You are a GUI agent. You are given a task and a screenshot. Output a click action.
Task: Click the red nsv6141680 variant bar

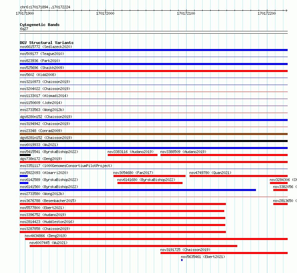(150, 183)
